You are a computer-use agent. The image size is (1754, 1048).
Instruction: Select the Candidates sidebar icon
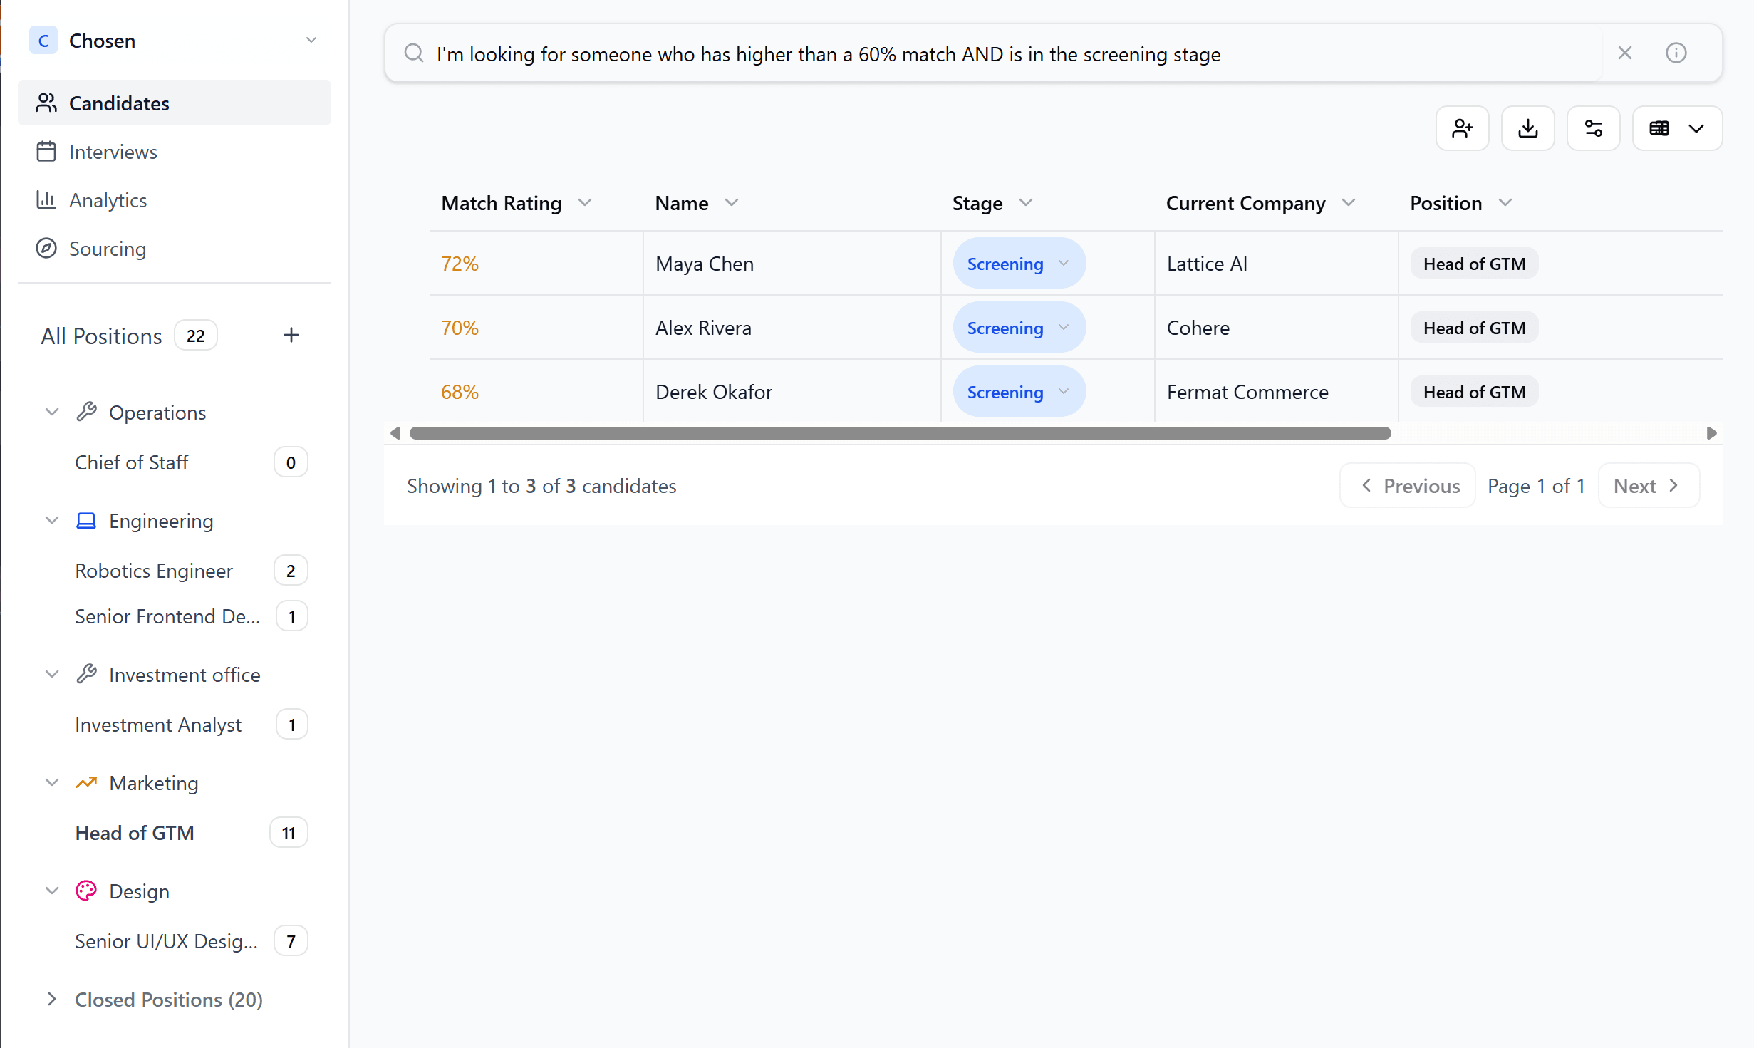click(46, 103)
